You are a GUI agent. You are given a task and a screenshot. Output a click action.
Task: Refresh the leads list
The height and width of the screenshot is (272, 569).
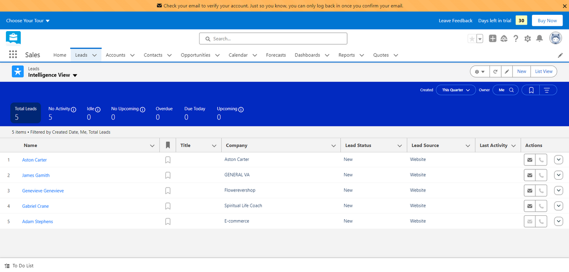(x=495, y=72)
